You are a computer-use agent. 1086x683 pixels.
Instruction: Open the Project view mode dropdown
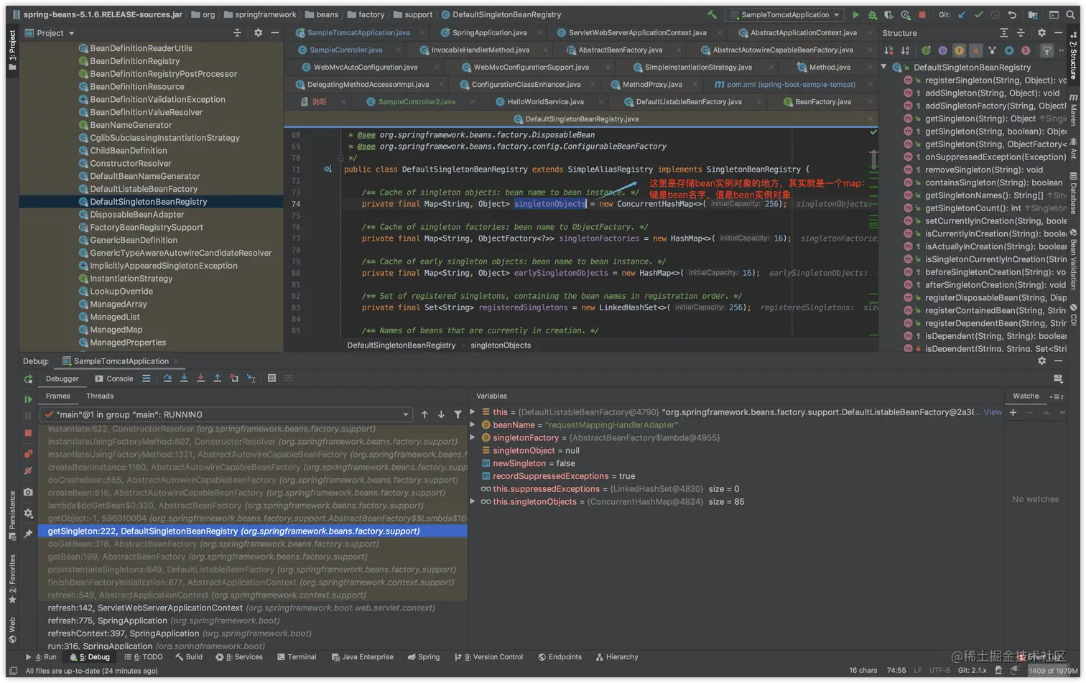50,33
